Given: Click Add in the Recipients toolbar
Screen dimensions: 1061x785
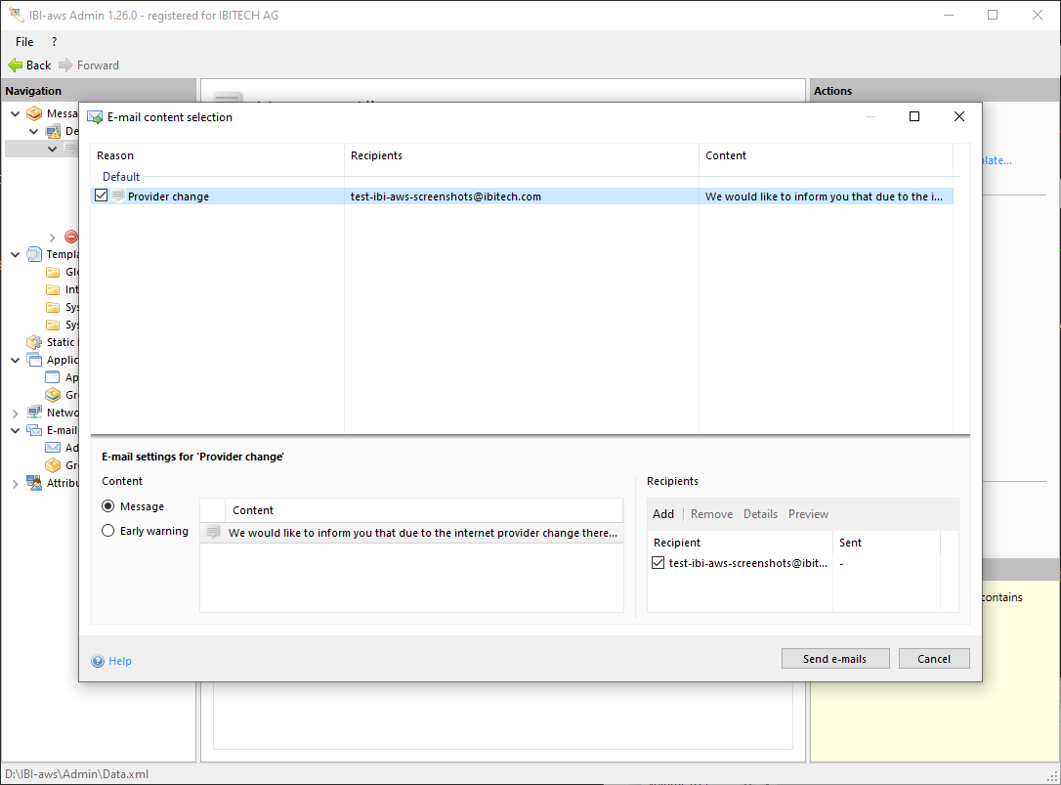Looking at the screenshot, I should (x=663, y=514).
